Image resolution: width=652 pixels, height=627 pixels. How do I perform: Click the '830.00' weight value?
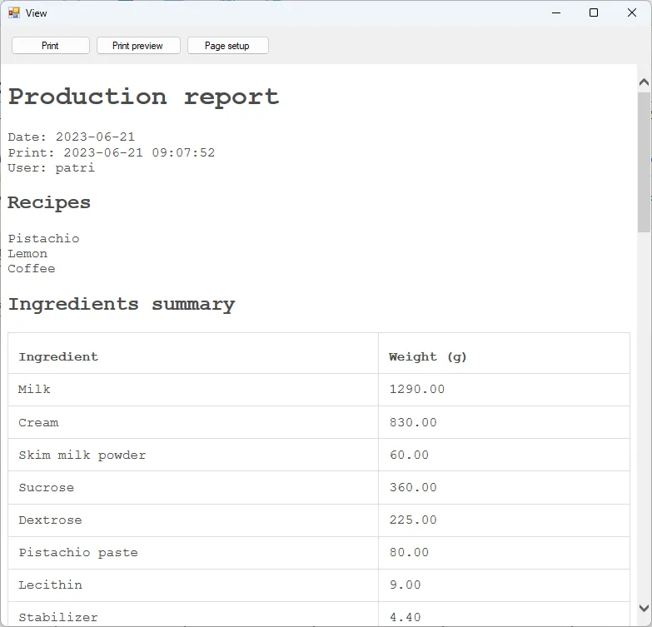click(413, 422)
